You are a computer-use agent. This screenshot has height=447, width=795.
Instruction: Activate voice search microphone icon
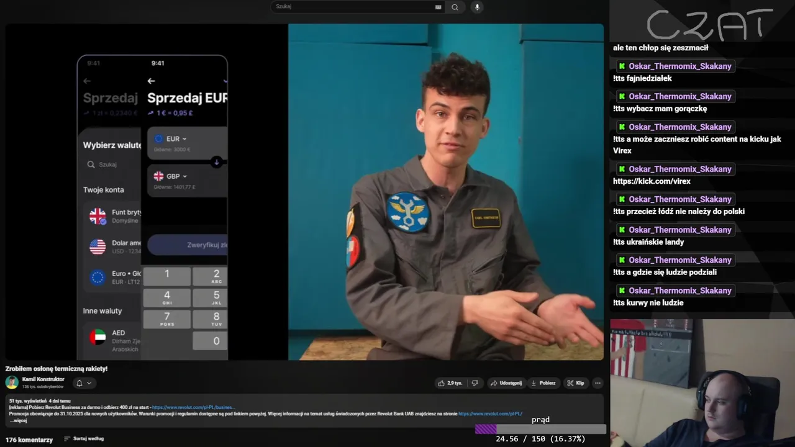477,7
